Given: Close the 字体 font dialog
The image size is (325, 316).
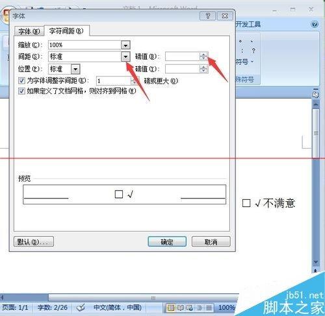Looking at the screenshot, I should click(x=225, y=16).
